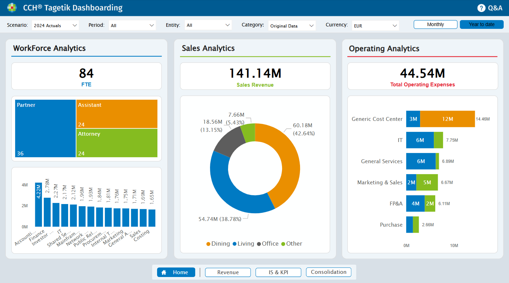This screenshot has width=509, height=283.
Task: Switch to Year to date view
Action: [481, 25]
